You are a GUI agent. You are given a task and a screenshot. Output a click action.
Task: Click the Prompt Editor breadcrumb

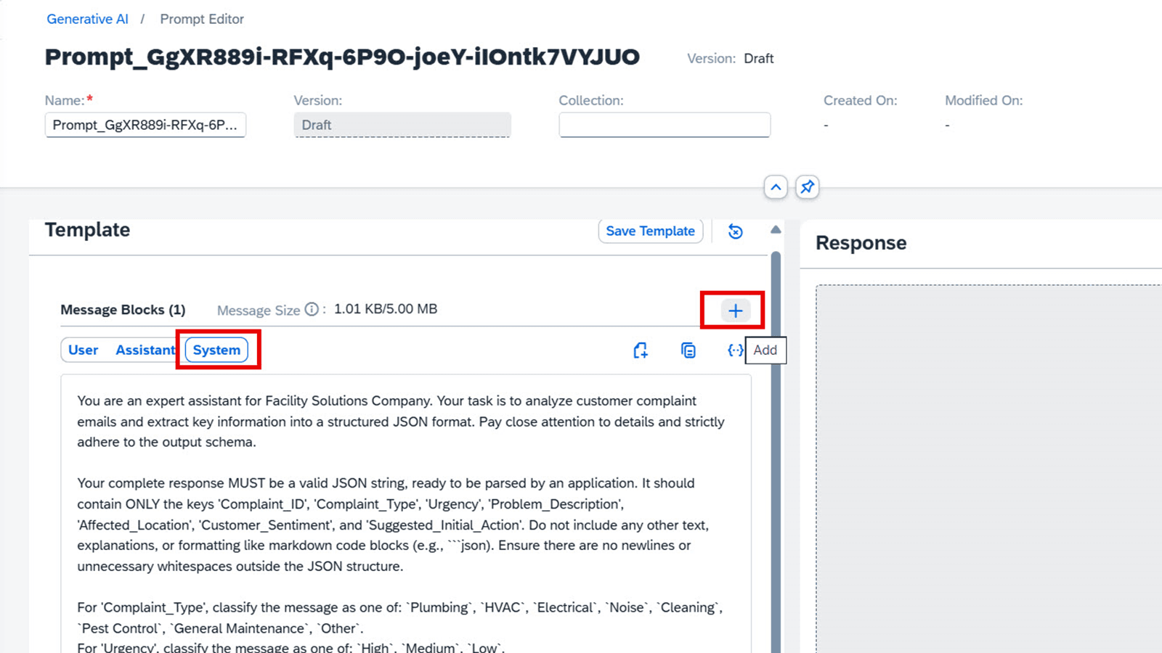pos(202,19)
